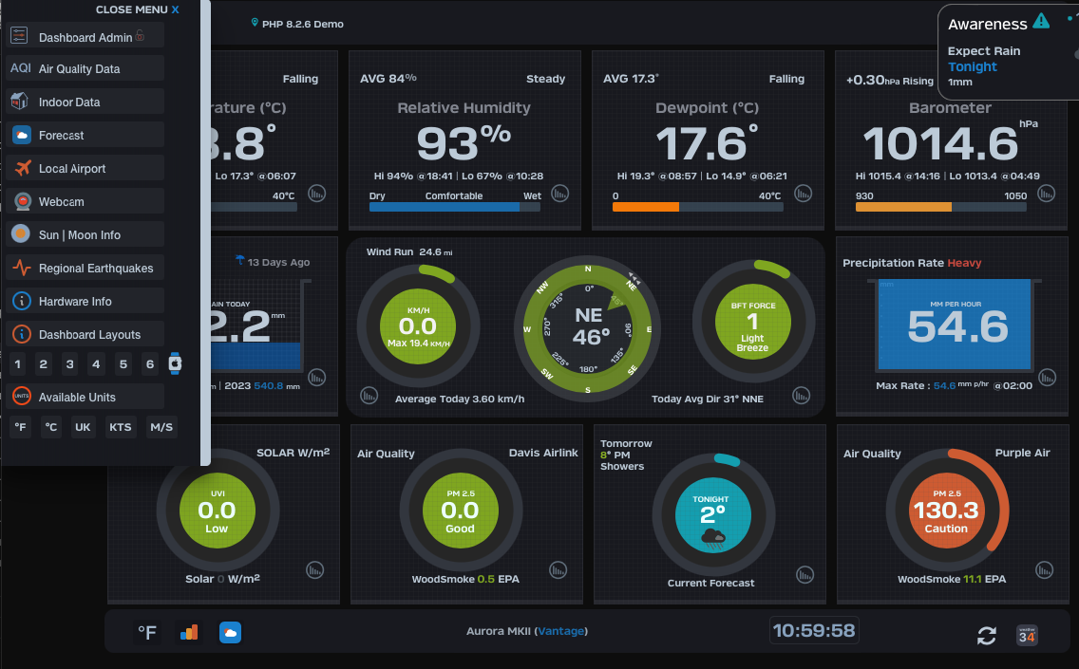Screen dimensions: 1079x669
Task: Select the Apple Watch layout icon
Action: [175, 363]
